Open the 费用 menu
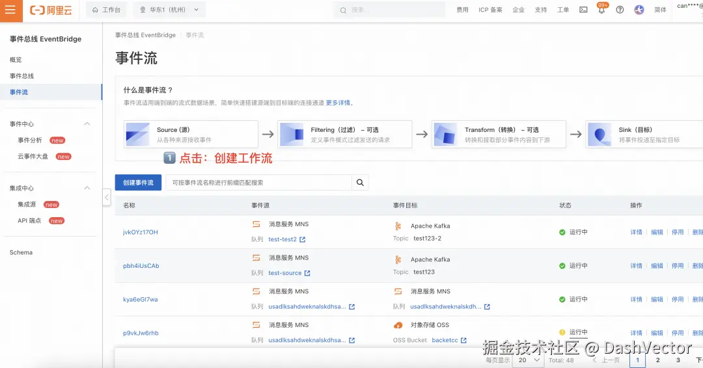703x368 pixels. (462, 10)
